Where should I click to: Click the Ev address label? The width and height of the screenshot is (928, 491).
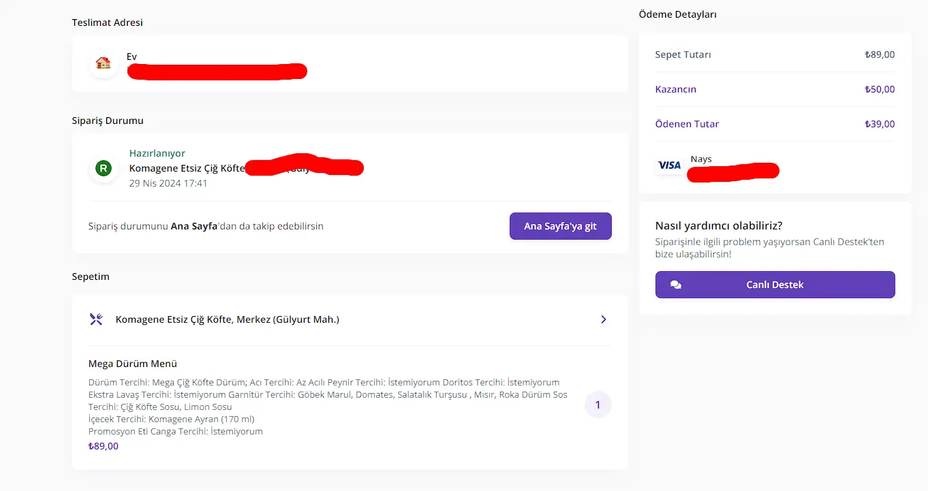pos(132,57)
